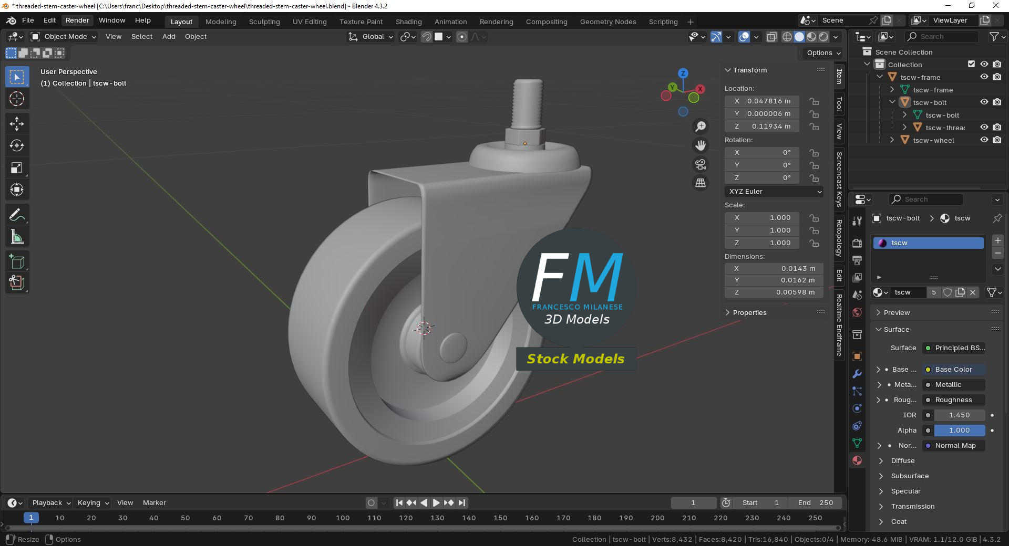Toggle lock on Rotation Z
The width and height of the screenshot is (1009, 546).
coord(814,178)
